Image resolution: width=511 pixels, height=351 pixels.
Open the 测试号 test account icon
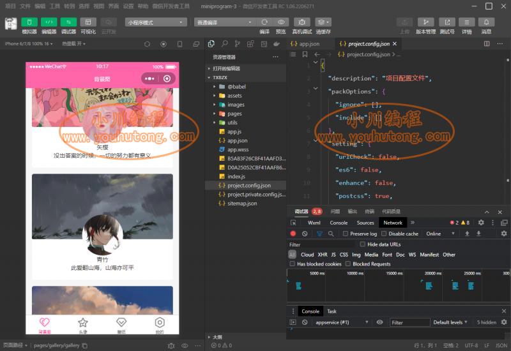[447, 22]
